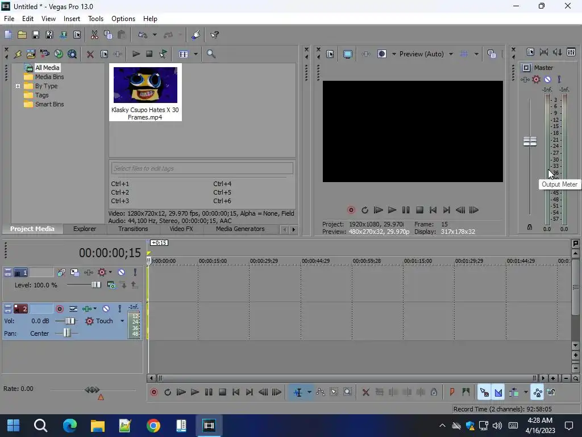Switch to the Media Generators tab
This screenshot has height=437, width=582.
pyautogui.click(x=240, y=229)
